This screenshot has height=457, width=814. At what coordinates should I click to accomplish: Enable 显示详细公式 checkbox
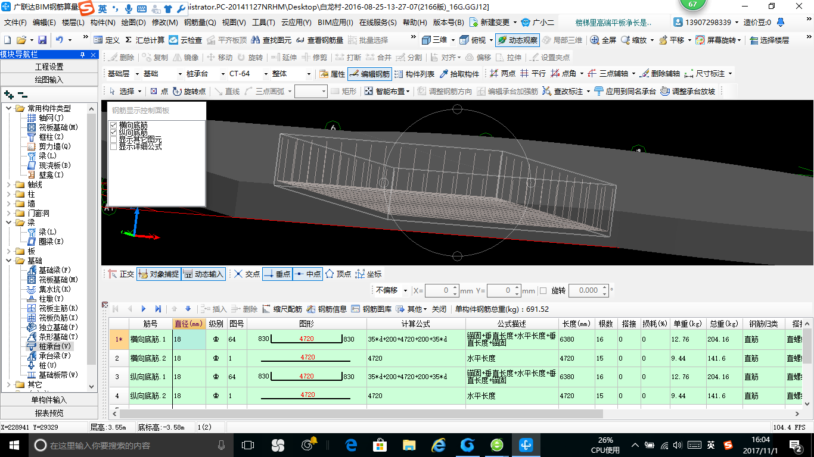113,146
